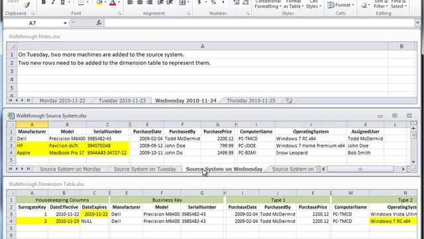Decrease decimal places
The height and width of the screenshot is (239, 424).
pyautogui.click(x=246, y=3)
